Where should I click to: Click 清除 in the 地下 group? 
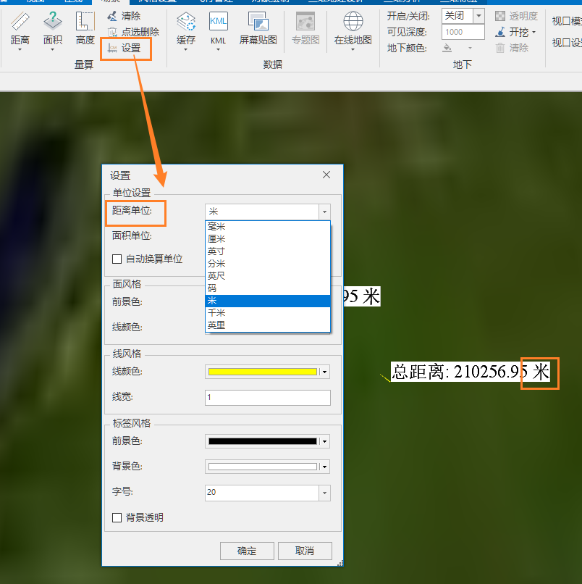click(x=512, y=48)
